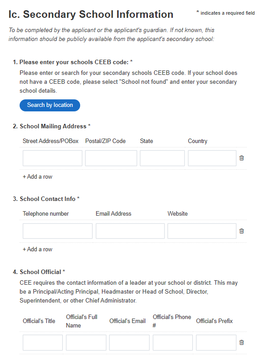Click the CEEB code question label
The height and width of the screenshot is (356, 269).
(73, 62)
